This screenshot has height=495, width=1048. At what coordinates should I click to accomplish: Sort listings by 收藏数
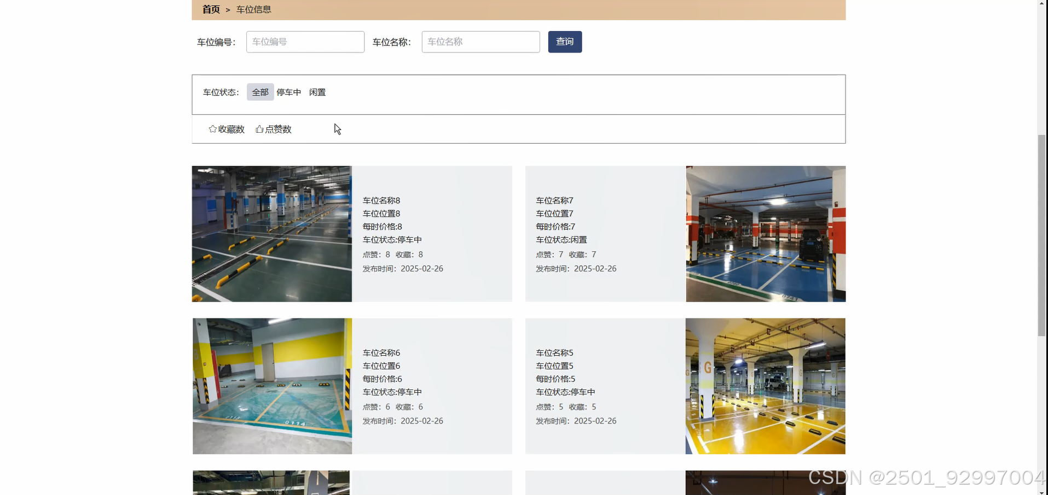pyautogui.click(x=227, y=129)
